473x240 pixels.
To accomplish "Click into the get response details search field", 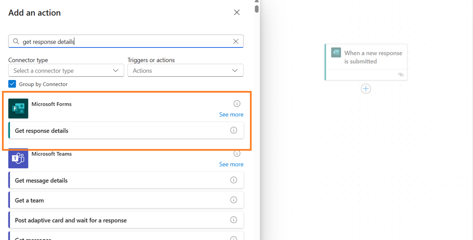I will [x=126, y=41].
